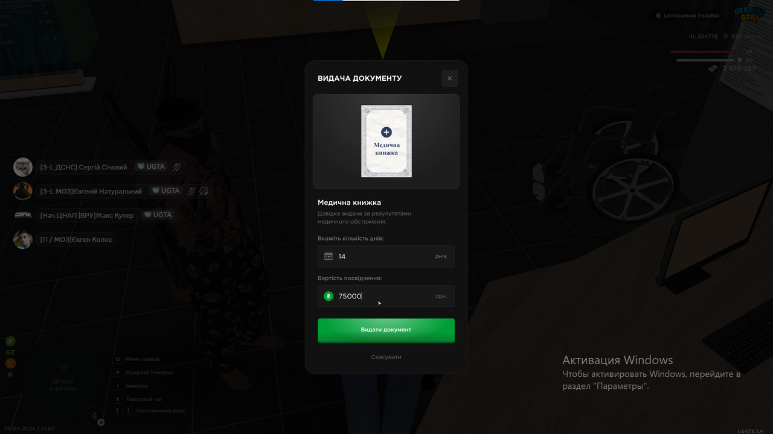Screen dimensions: 773x434
Task: Focus the cost field containing 75000
Action: pos(386,296)
